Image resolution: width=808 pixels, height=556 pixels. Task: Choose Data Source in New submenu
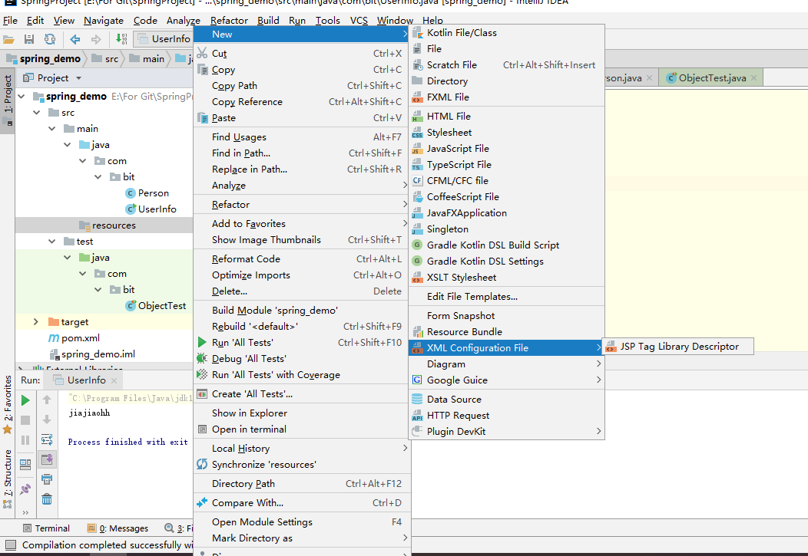pyautogui.click(x=507, y=399)
